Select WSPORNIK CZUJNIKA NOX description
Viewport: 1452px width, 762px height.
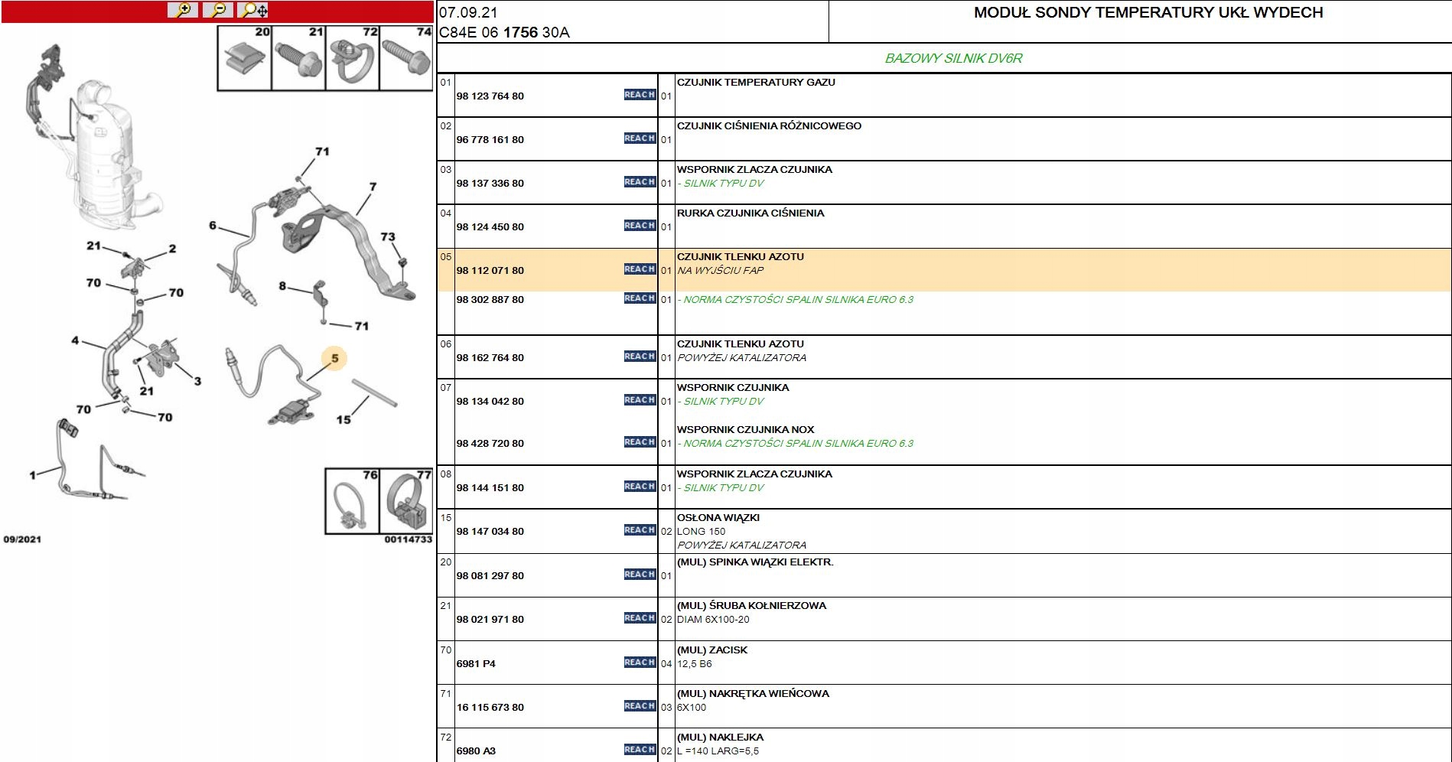[746, 430]
